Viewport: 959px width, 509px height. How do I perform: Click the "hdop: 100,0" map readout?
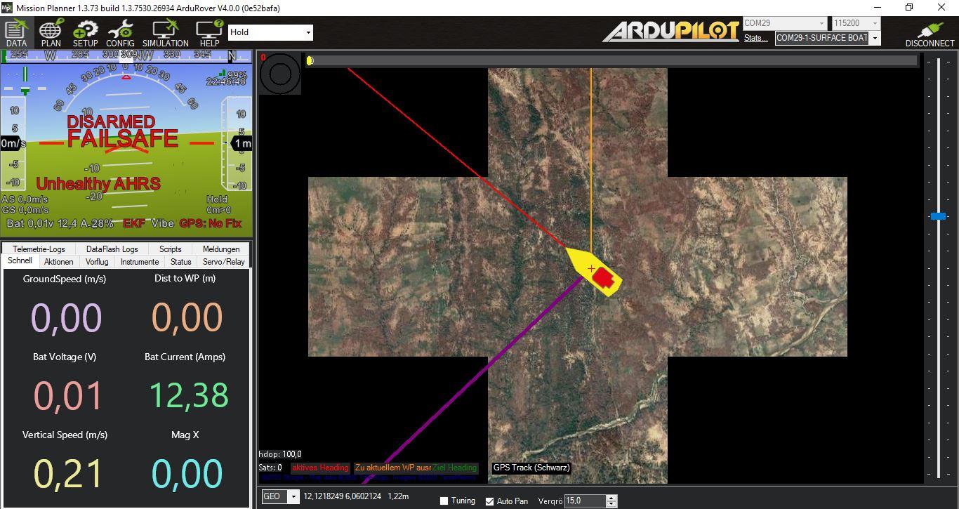280,454
